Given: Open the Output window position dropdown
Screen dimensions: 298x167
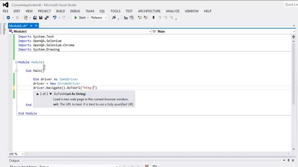Looking at the screenshot, I should point(284,161).
